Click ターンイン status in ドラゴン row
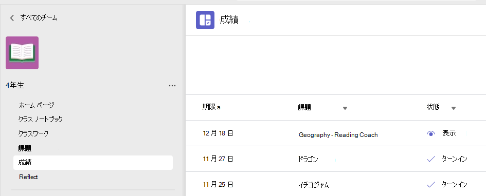Viewport: 486px width, 196px height. click(x=455, y=159)
